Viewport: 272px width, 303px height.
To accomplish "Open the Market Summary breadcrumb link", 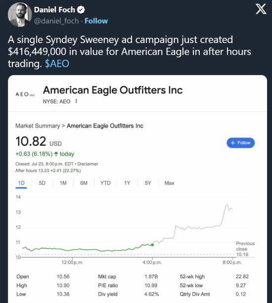I will pos(38,126).
